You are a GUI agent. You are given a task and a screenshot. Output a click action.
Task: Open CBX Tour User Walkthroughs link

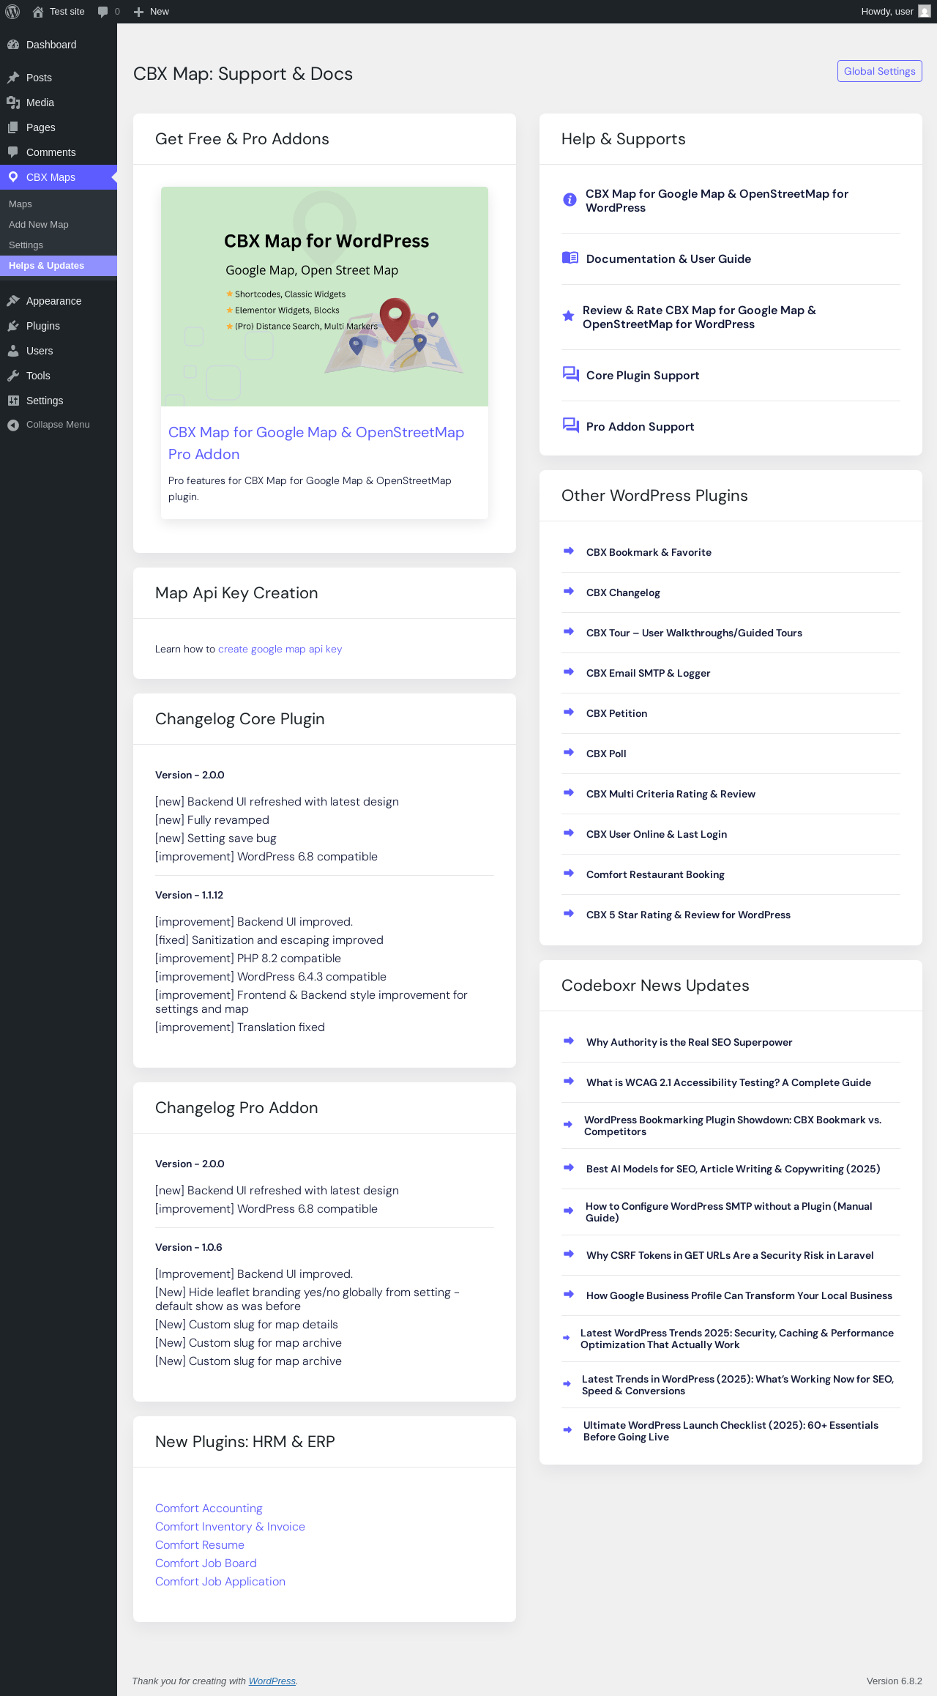[x=694, y=633]
